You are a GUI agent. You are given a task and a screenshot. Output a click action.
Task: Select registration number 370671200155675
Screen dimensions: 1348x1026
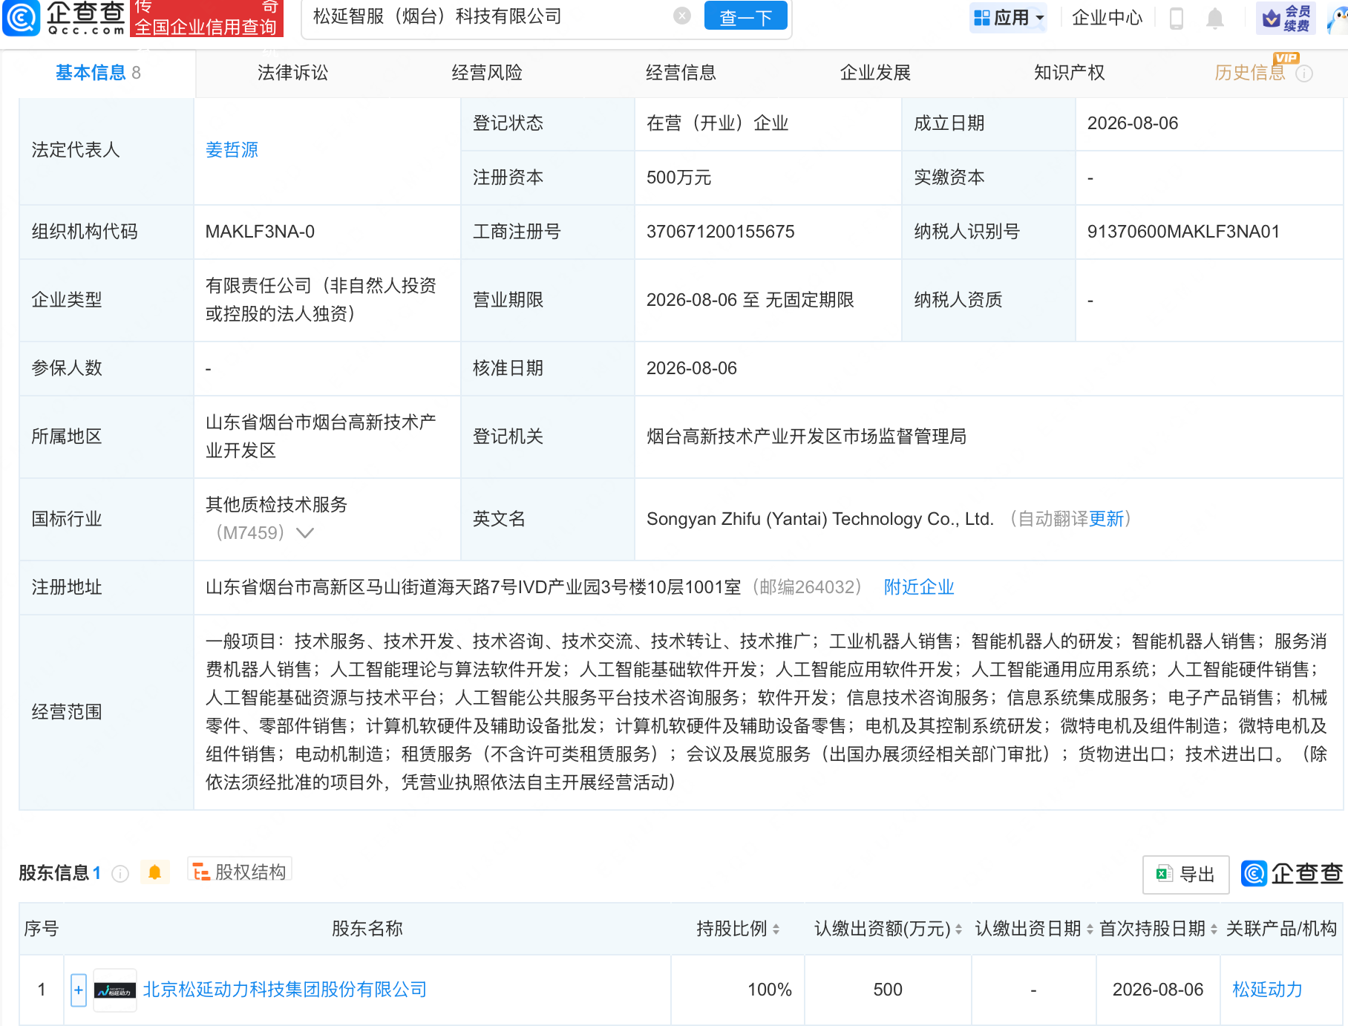pos(721,232)
